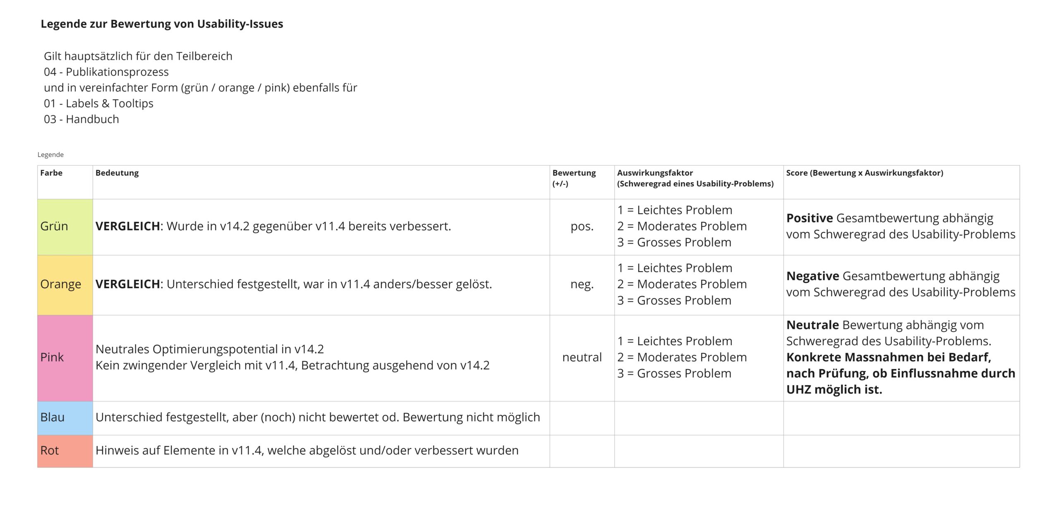Click the line 01 - Labels & Tooltips
Screen dimensions: 1059x508
click(98, 103)
